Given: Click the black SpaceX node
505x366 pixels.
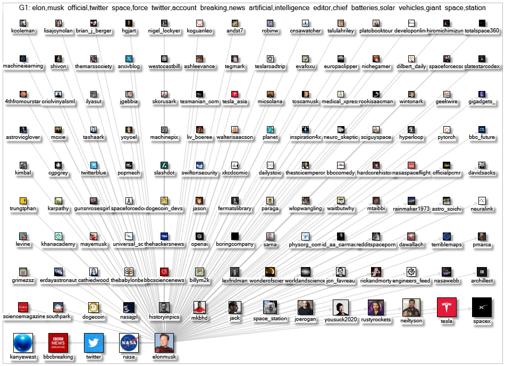Looking at the screenshot, I should point(482,307).
